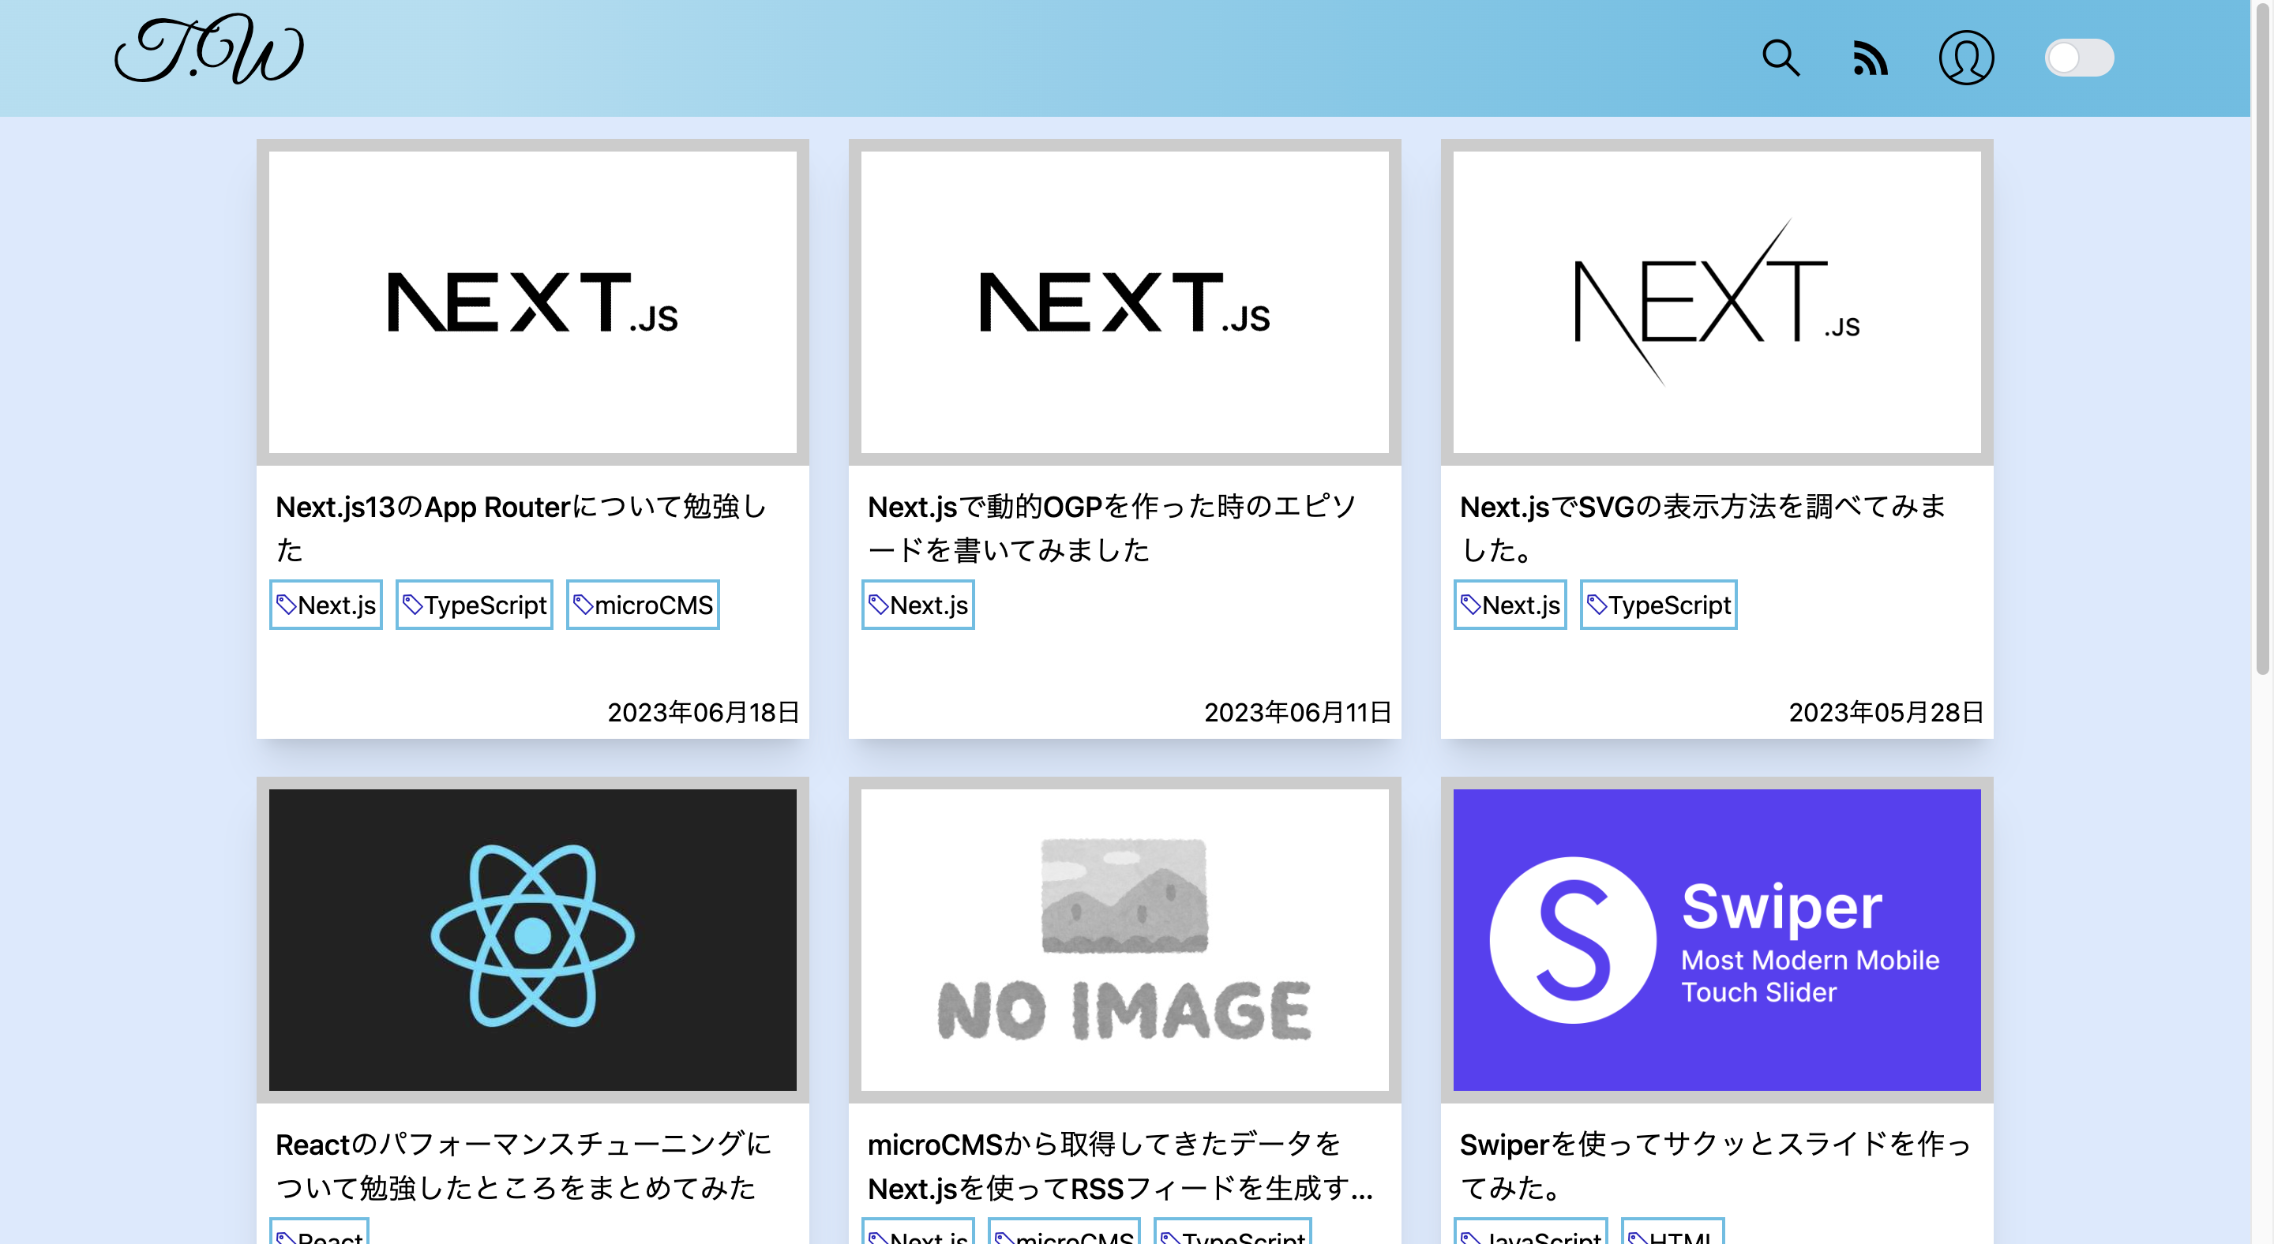The width and height of the screenshot is (2274, 1244).
Task: Open article title Swiperを使ってサクッとスライドを作ってみた
Action: tap(1715, 1166)
